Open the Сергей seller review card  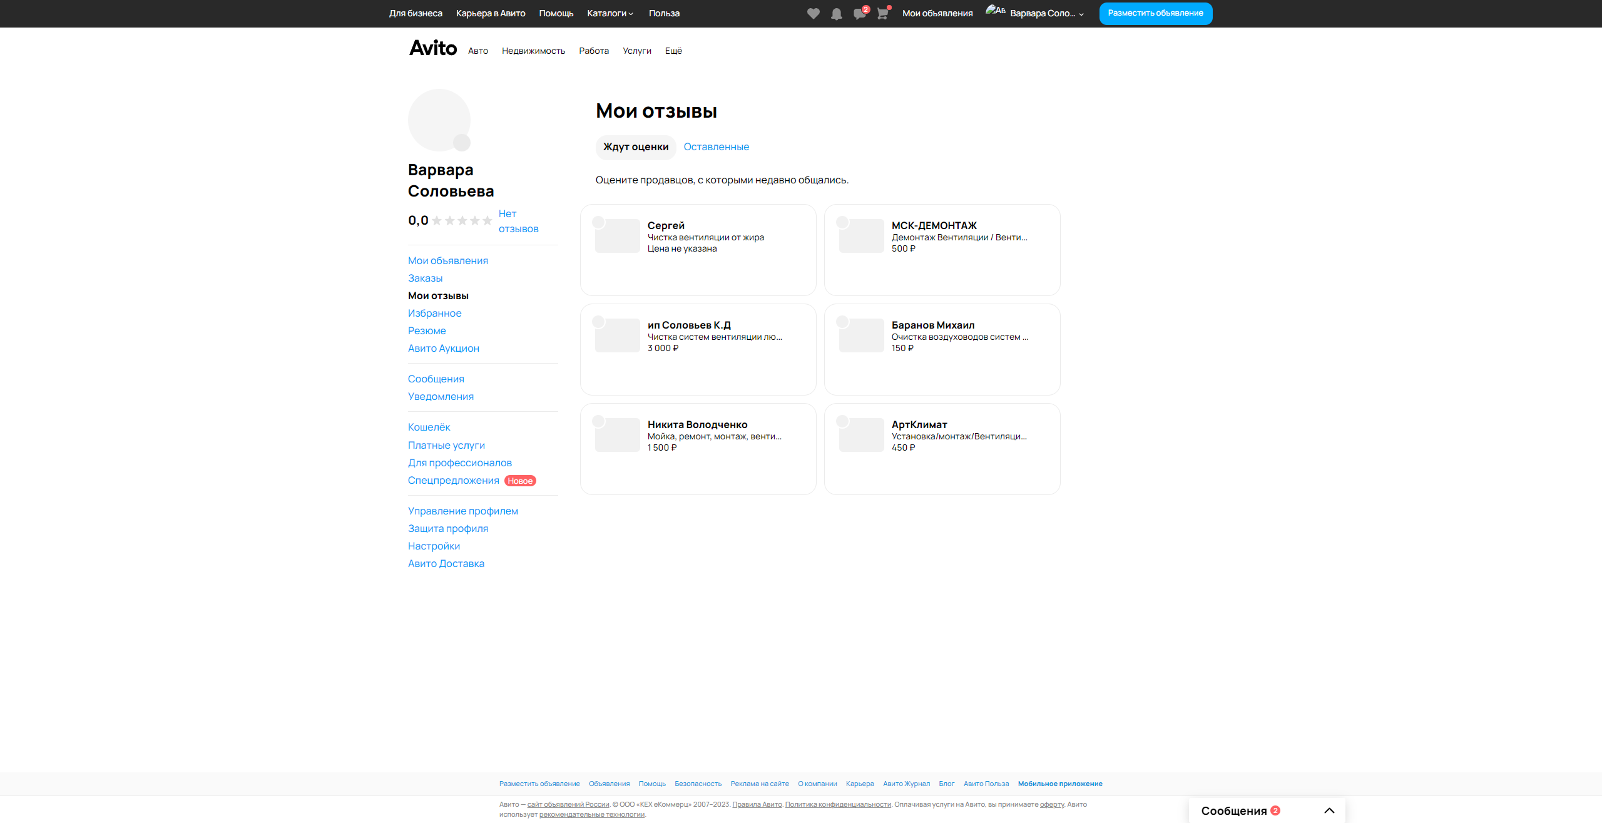(x=698, y=250)
